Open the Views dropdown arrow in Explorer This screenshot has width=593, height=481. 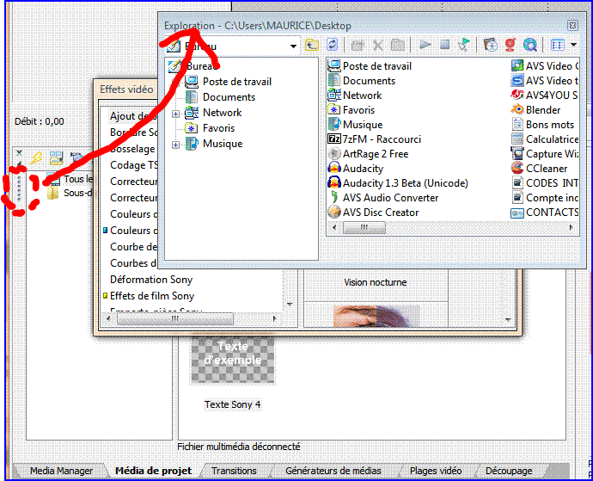click(573, 45)
